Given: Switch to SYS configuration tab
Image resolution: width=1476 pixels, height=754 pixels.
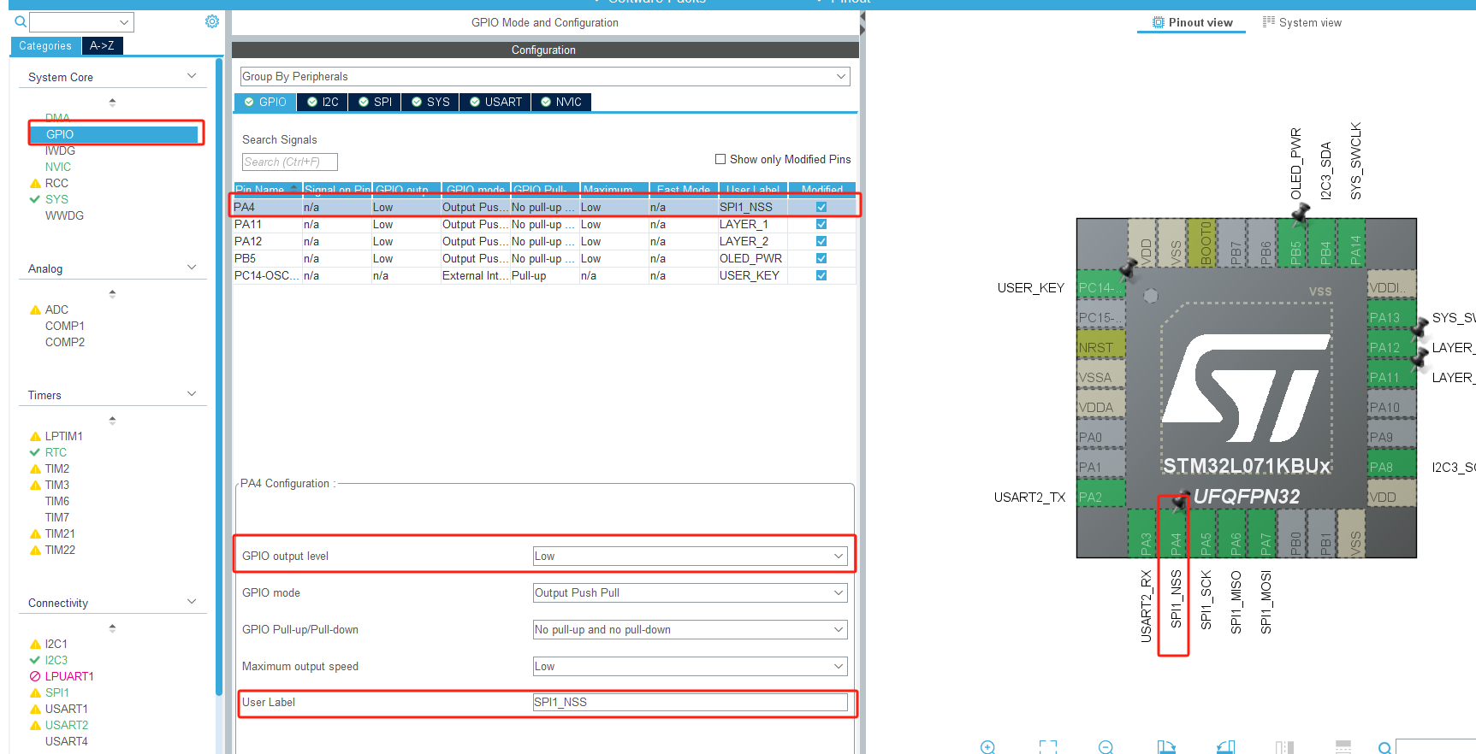Looking at the screenshot, I should point(430,102).
